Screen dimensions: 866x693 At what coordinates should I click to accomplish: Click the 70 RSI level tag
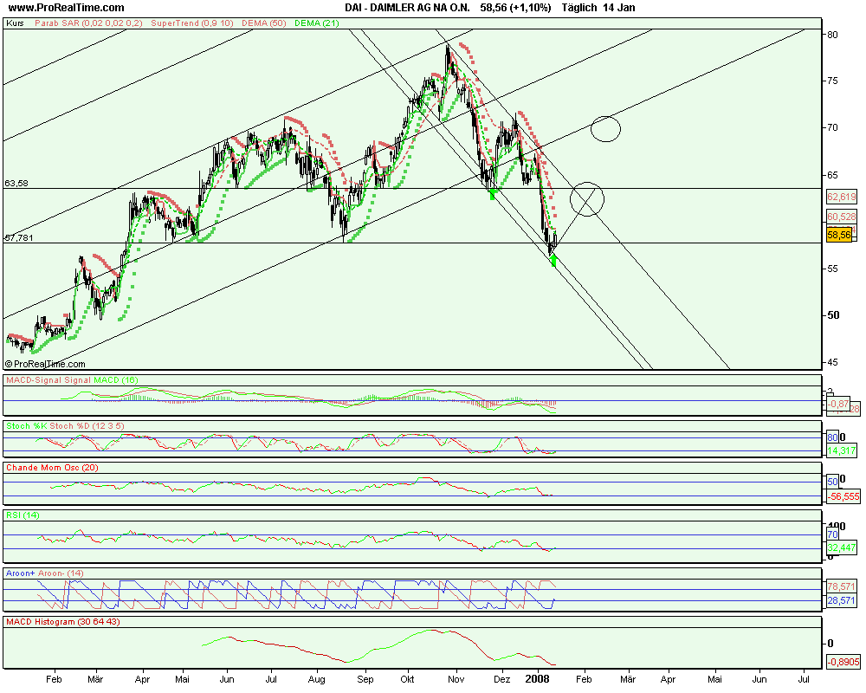[x=832, y=534]
